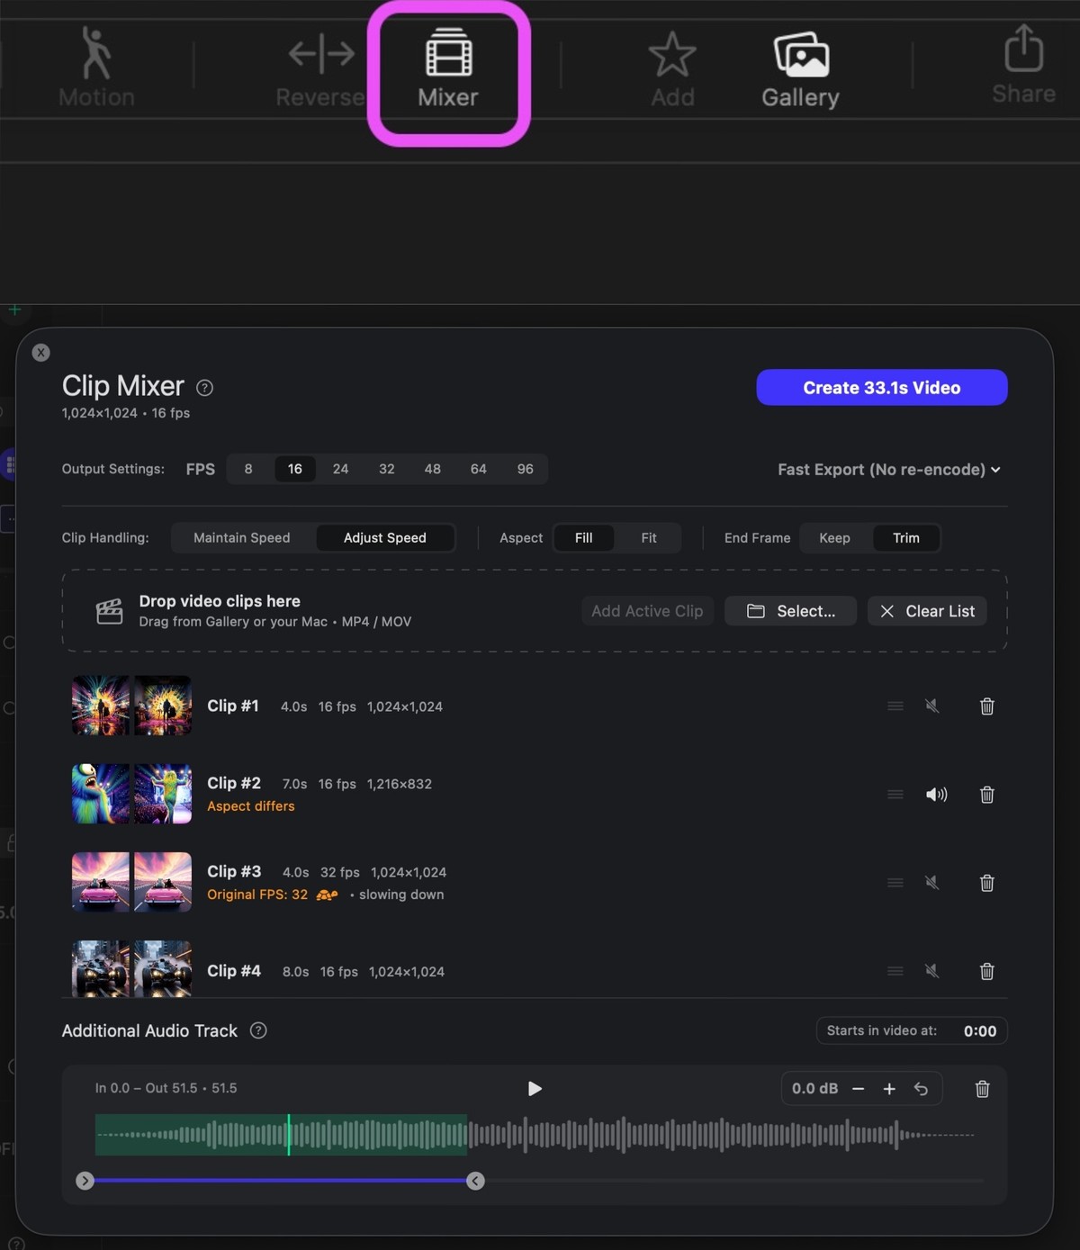1080x1250 pixels.
Task: Open the Fast Export dropdown
Action: point(887,469)
